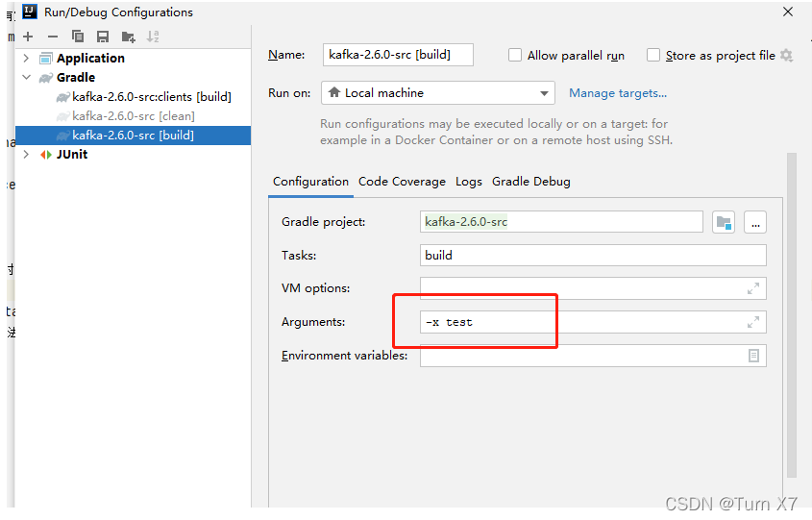This screenshot has width=812, height=520.
Task: Expand the VM options field
Action: [753, 288]
